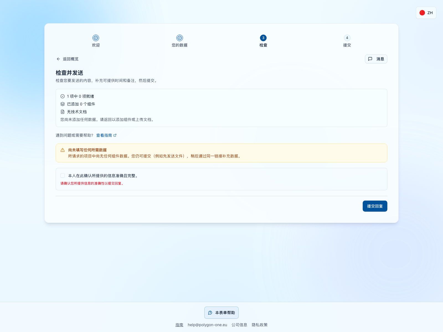Click the 您的数据 step label
This screenshot has width=443, height=332.
[180, 45]
